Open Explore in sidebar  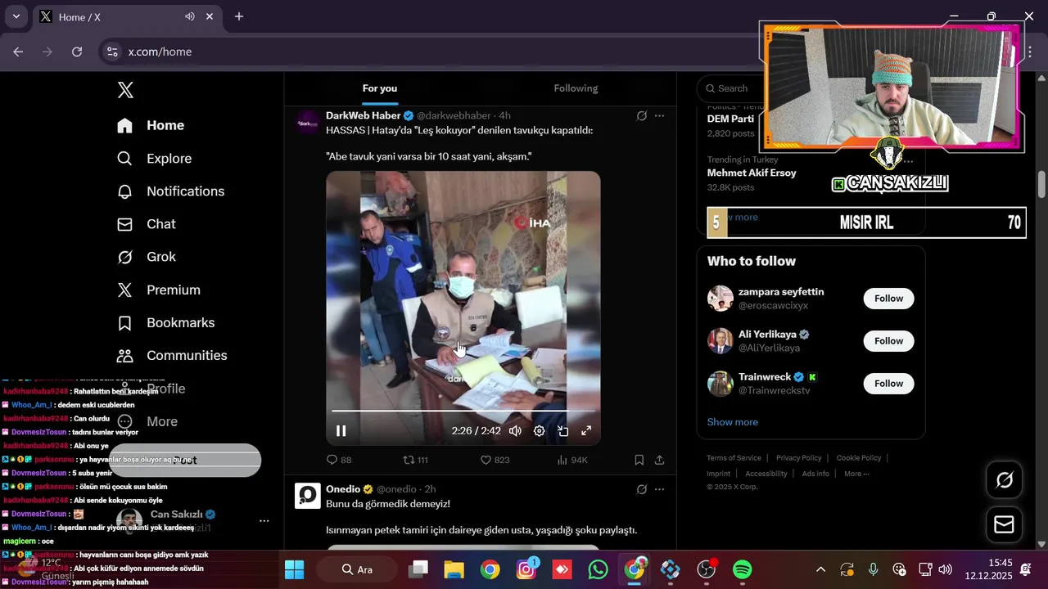(x=154, y=159)
